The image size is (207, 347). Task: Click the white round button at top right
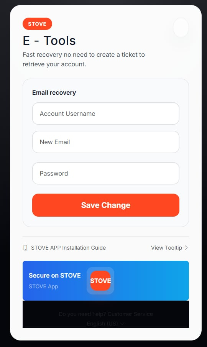[x=181, y=28]
